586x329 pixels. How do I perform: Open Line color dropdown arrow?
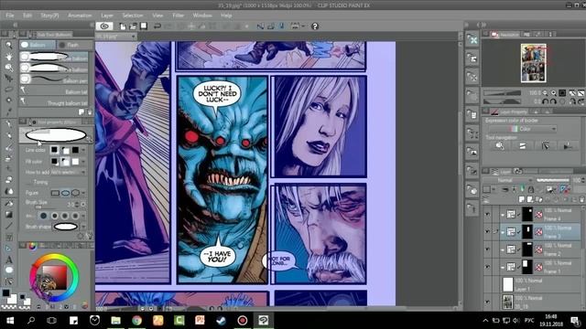(x=83, y=150)
